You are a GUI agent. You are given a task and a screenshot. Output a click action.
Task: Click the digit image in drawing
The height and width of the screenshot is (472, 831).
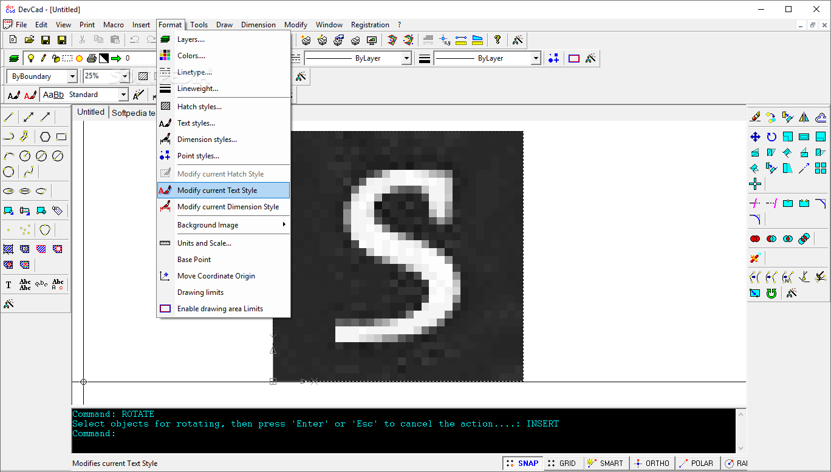coord(398,256)
